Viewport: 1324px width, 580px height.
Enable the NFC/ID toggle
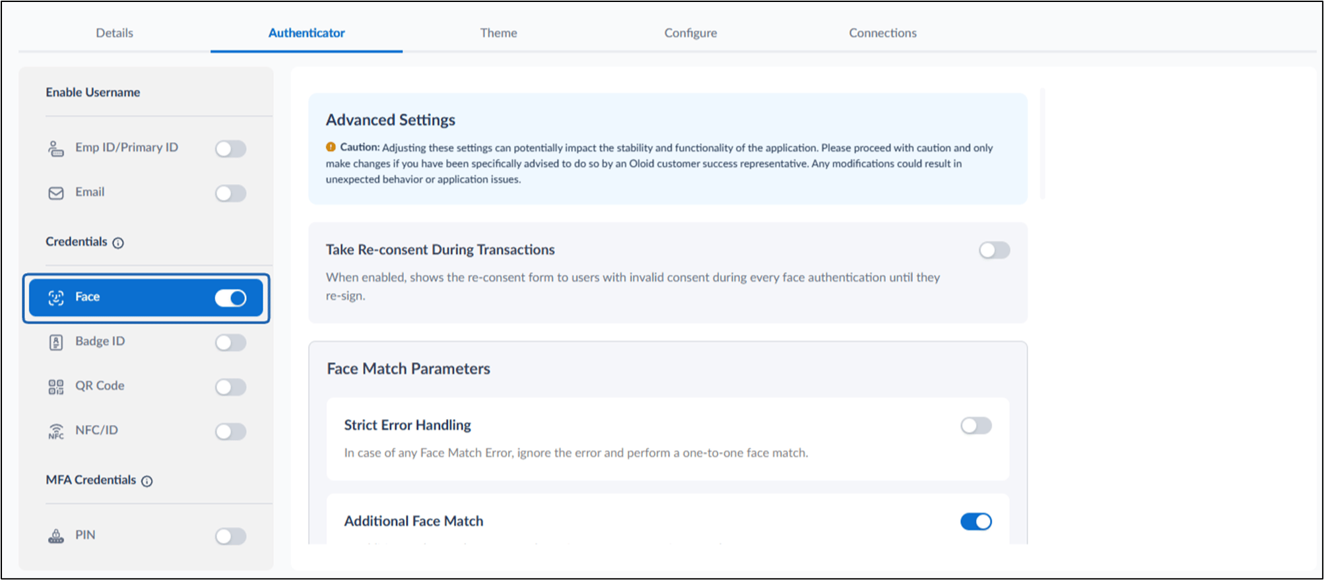click(x=230, y=432)
